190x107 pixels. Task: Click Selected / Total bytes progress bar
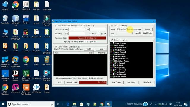tap(93, 82)
